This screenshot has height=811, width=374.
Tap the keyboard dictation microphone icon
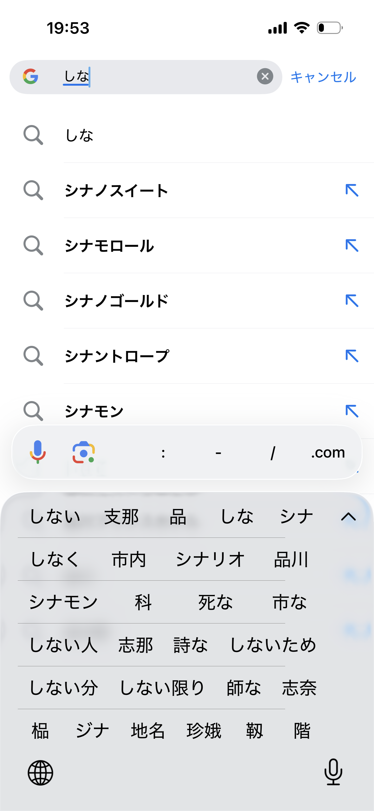click(x=333, y=772)
